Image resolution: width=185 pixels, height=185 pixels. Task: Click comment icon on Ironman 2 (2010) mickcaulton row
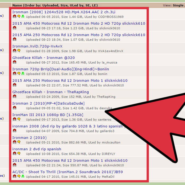tap(18, 142)
